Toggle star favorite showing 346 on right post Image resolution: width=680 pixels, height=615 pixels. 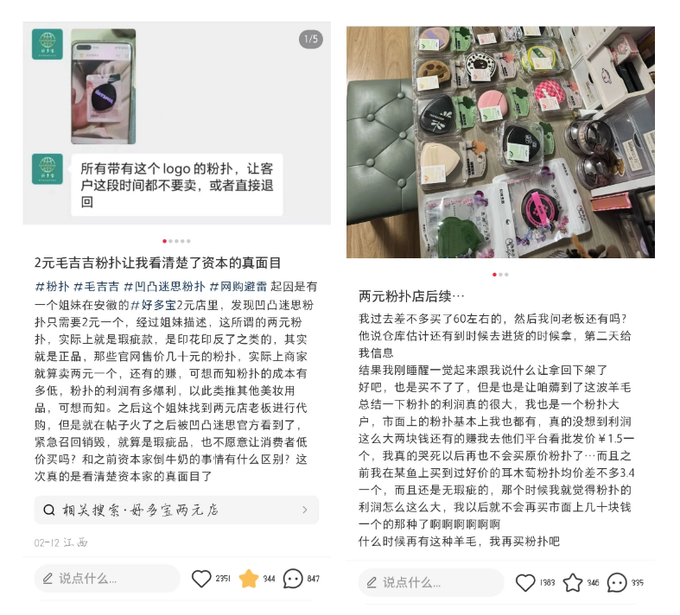tap(573, 582)
